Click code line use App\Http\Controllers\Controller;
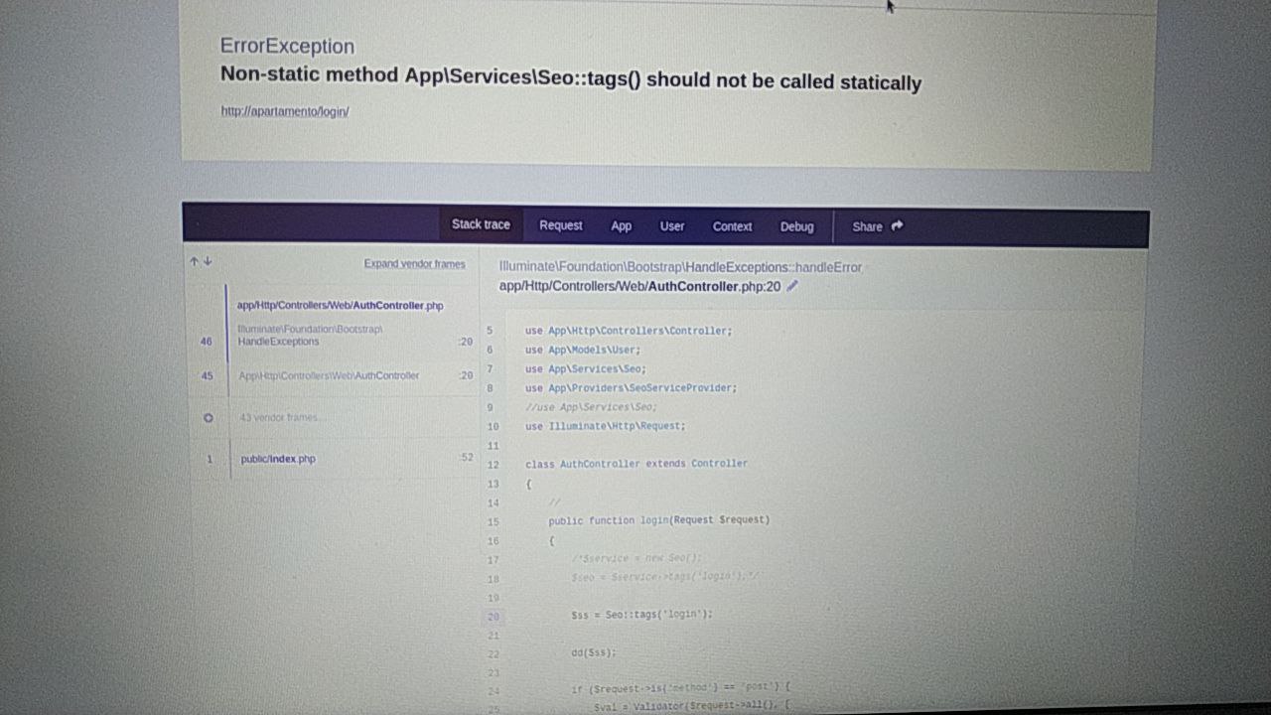The width and height of the screenshot is (1271, 715). pos(629,331)
